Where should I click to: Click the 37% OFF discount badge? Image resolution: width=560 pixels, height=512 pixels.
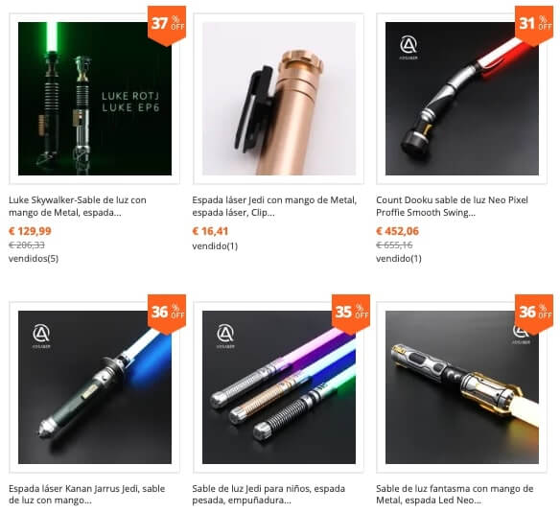click(x=167, y=25)
